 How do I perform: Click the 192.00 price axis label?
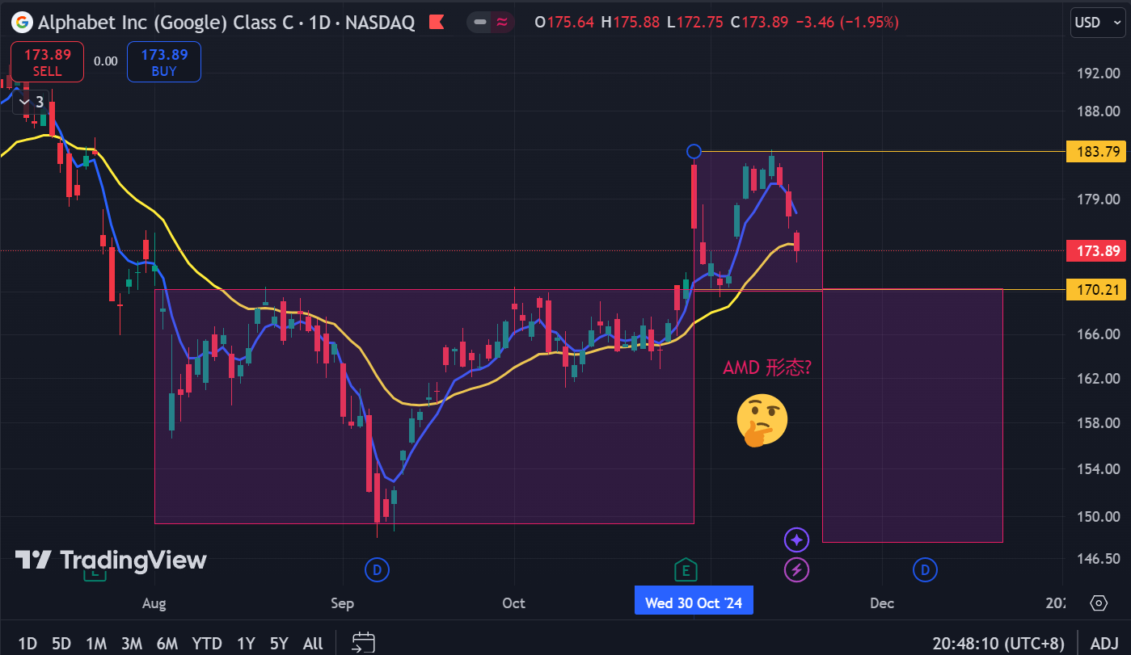pos(1100,73)
